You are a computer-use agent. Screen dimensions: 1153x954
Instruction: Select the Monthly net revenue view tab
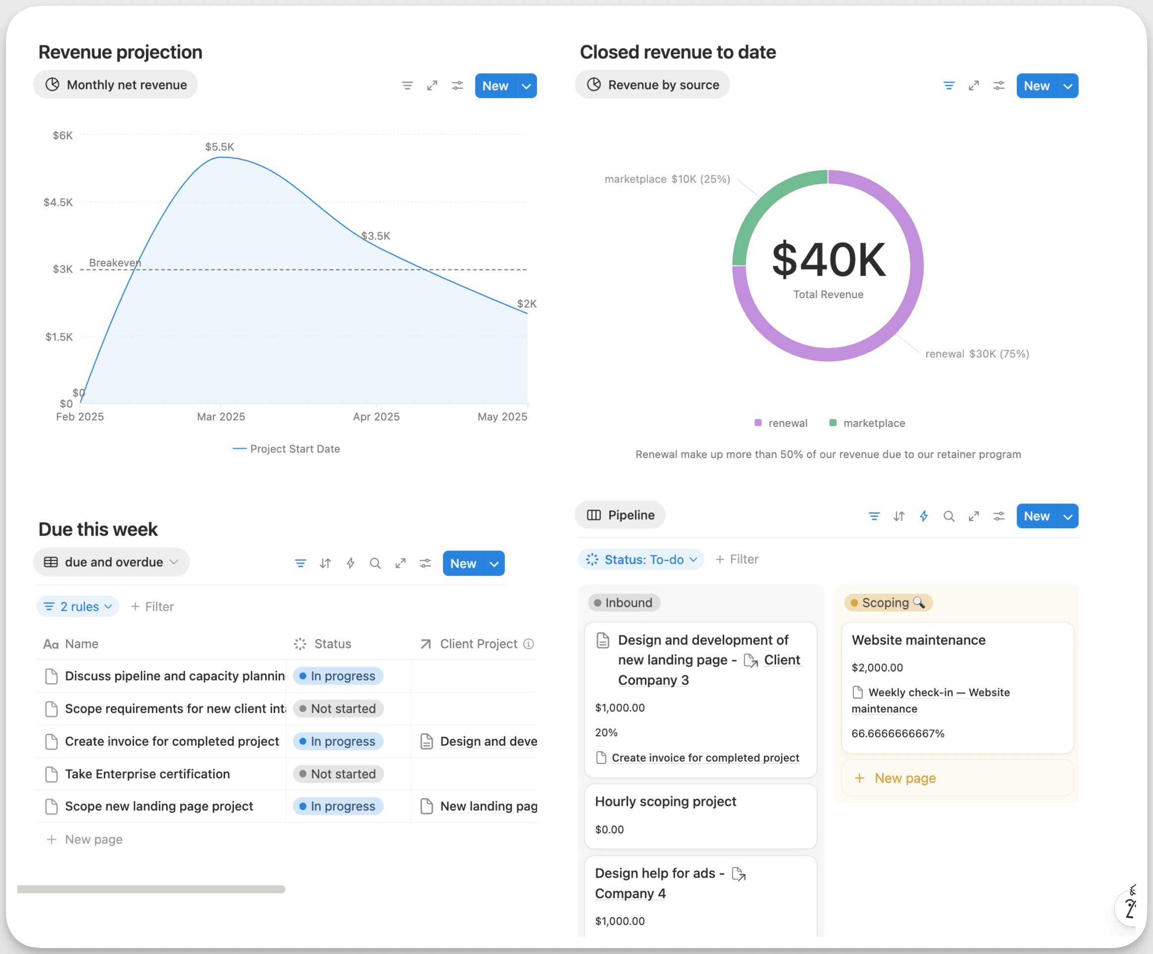tap(115, 85)
